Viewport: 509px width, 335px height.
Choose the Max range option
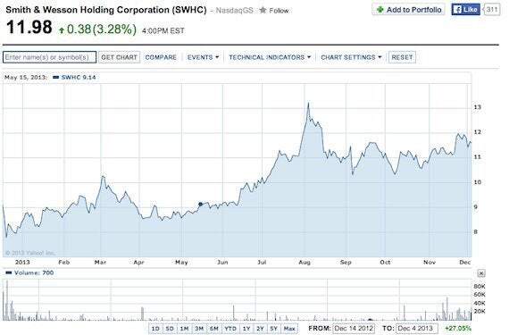(289, 329)
